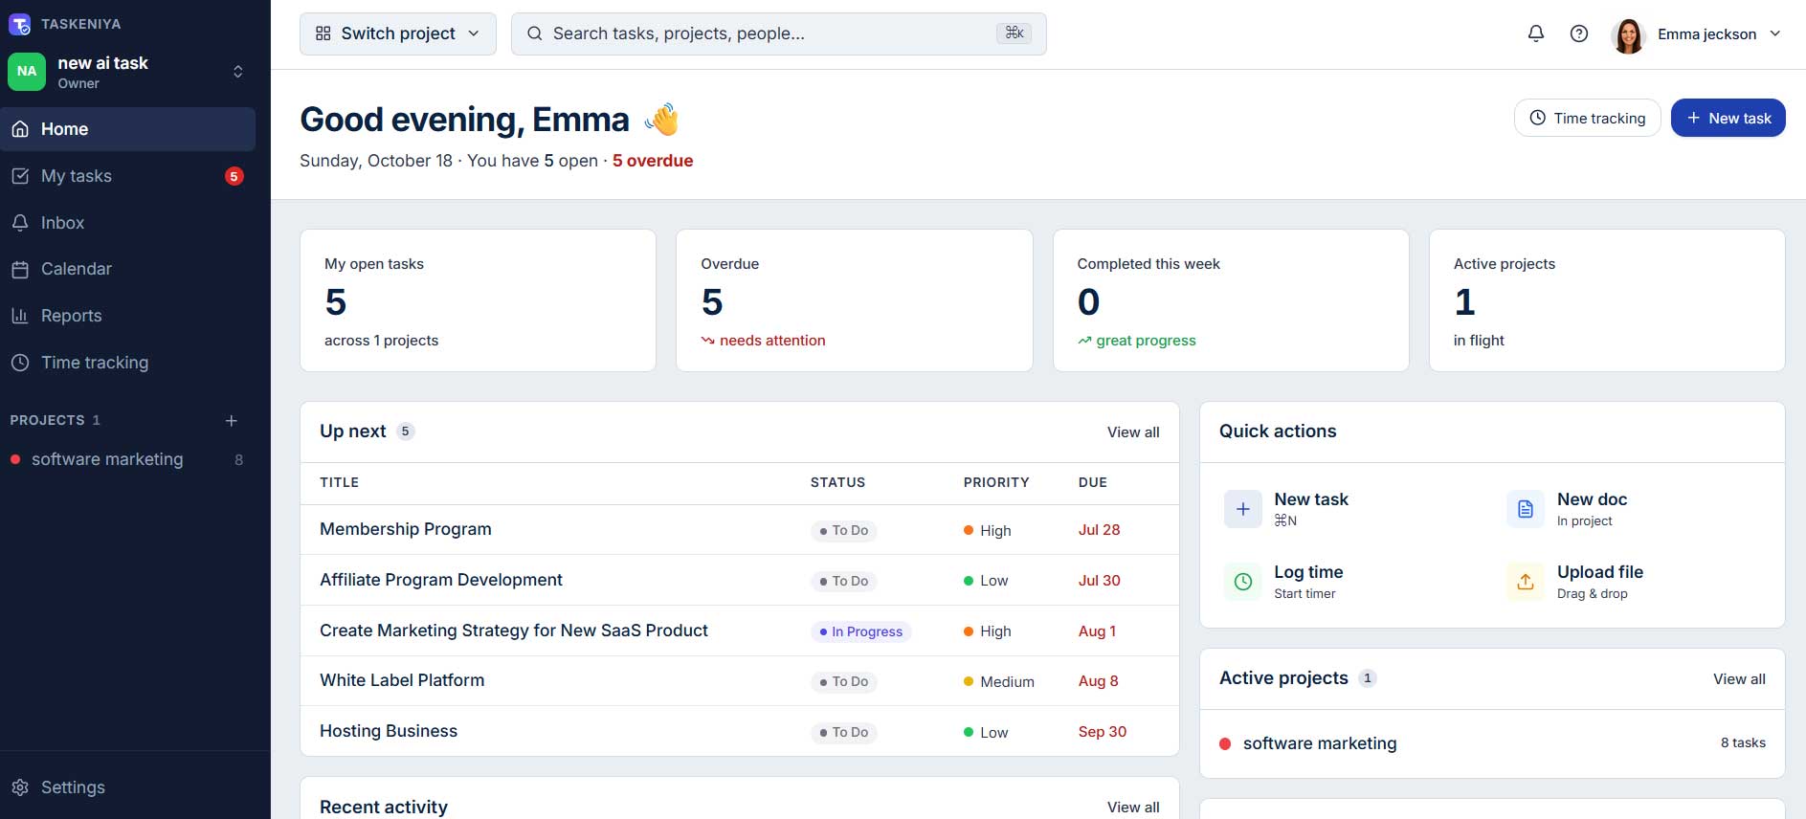This screenshot has height=819, width=1806.
Task: Click the 8 tasks count label
Action: point(1743,742)
